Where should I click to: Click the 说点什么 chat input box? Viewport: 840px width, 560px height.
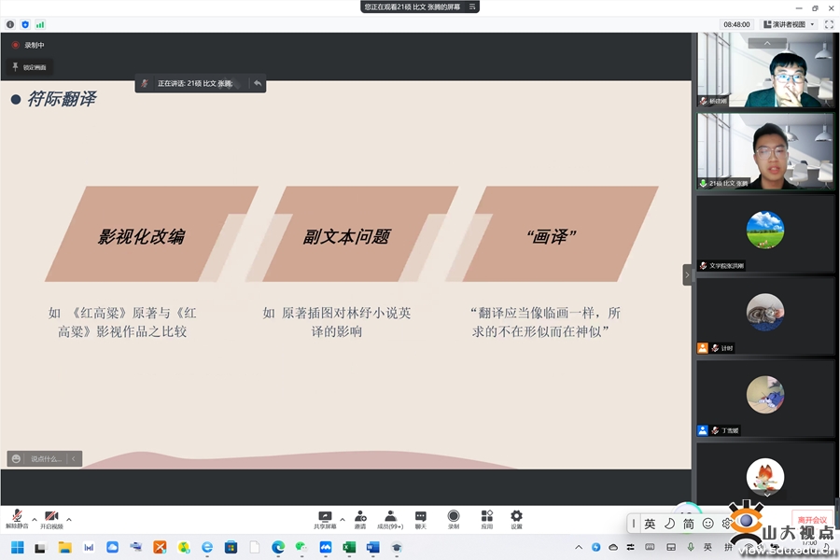(x=45, y=458)
